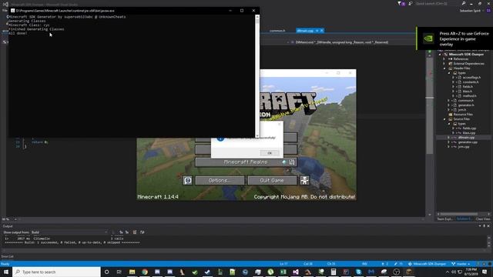
Task: Open Task View from taskbar
Action: pos(119,272)
